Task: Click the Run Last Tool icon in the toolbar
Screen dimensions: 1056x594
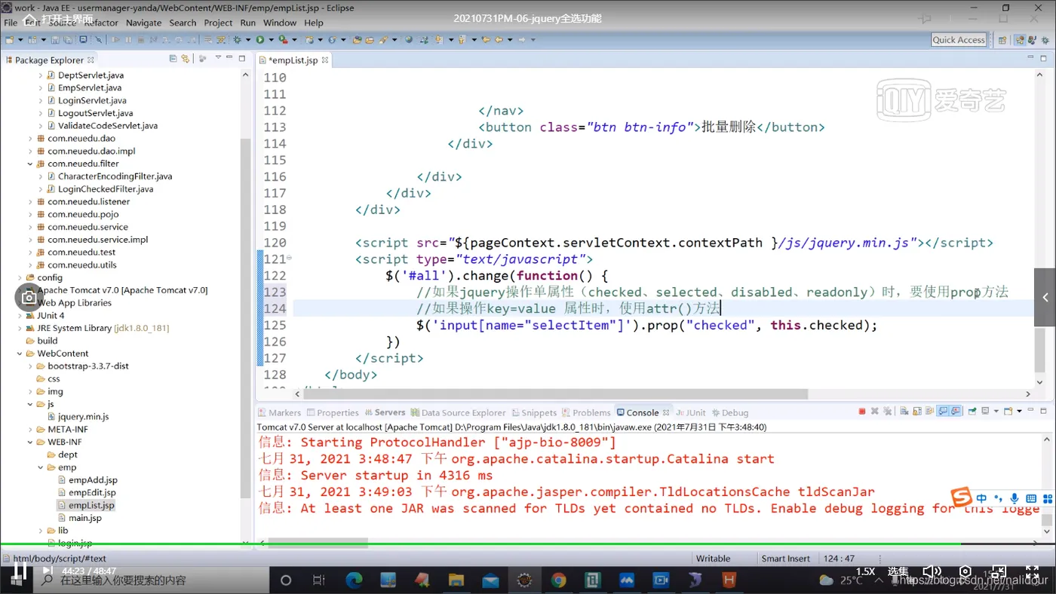Action: (x=283, y=39)
